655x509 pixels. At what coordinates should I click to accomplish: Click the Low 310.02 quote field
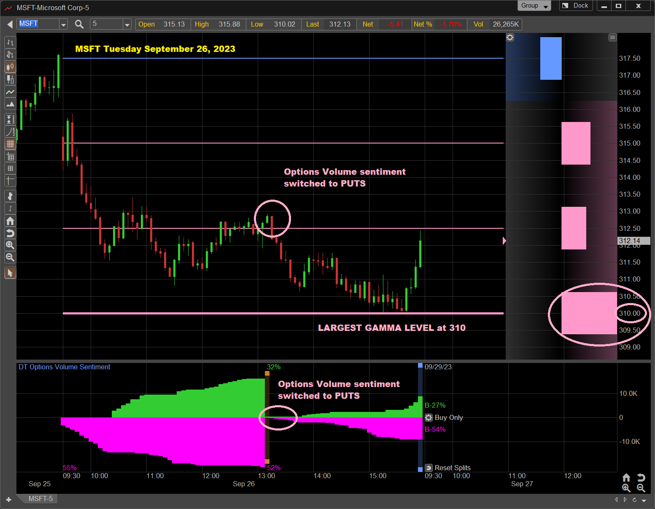click(x=274, y=24)
